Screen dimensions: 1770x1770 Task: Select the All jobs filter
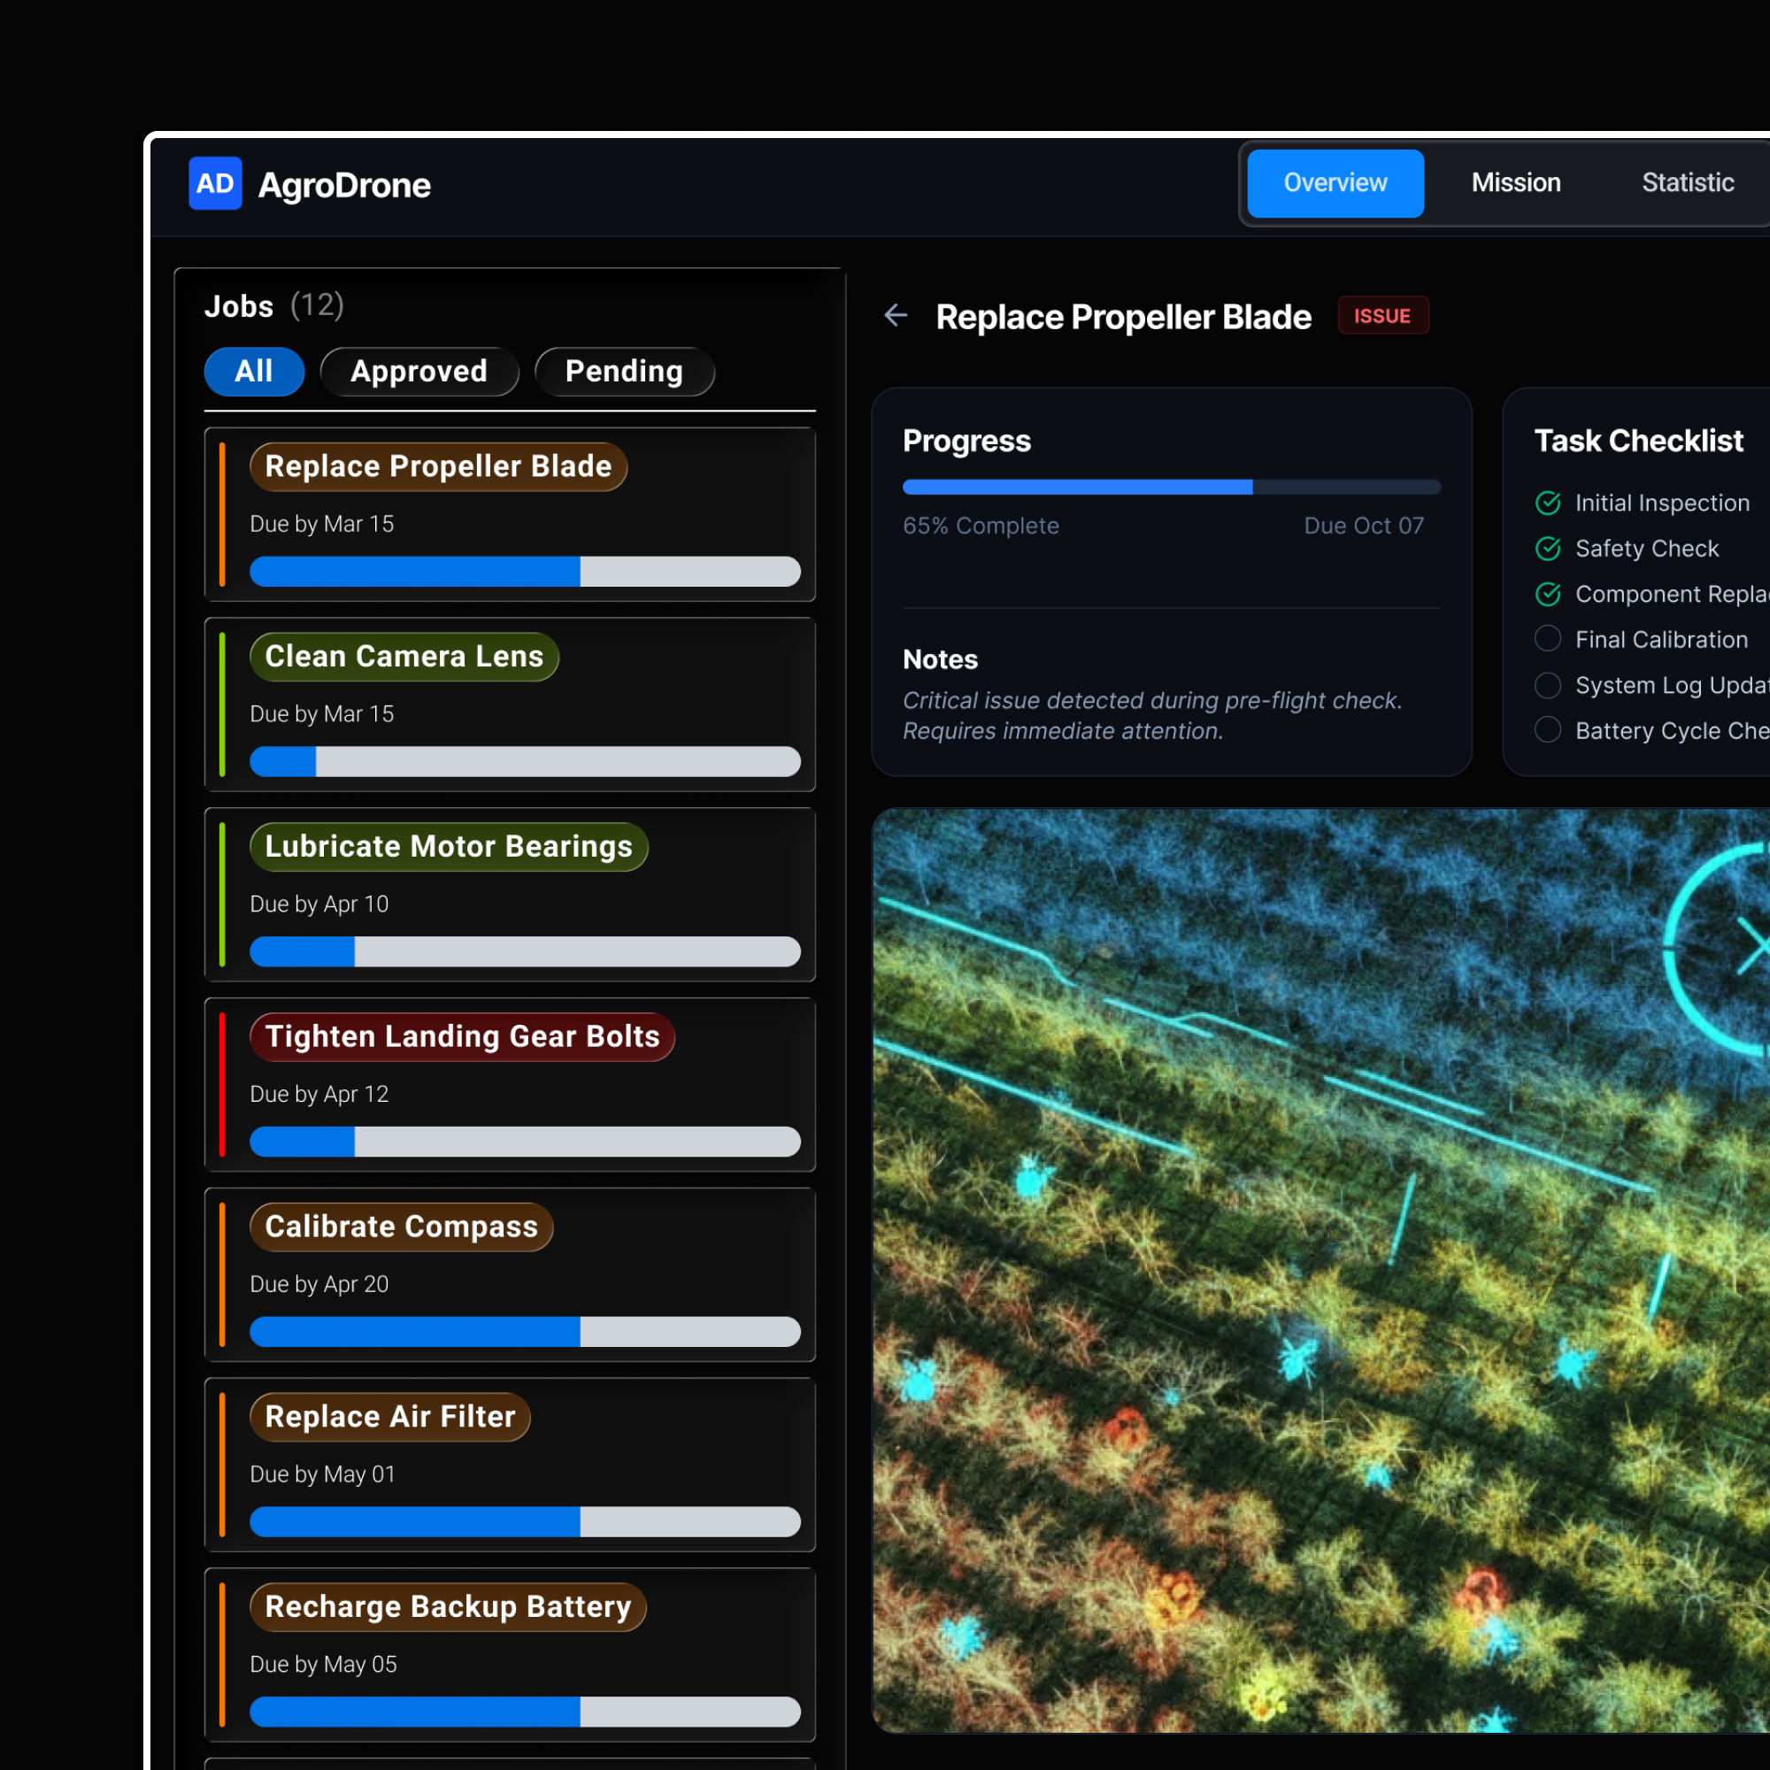pos(254,371)
